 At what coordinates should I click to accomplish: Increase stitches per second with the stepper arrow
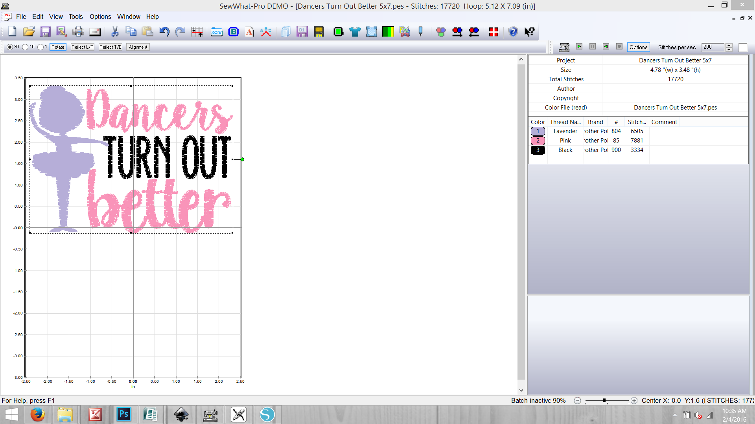pos(729,45)
